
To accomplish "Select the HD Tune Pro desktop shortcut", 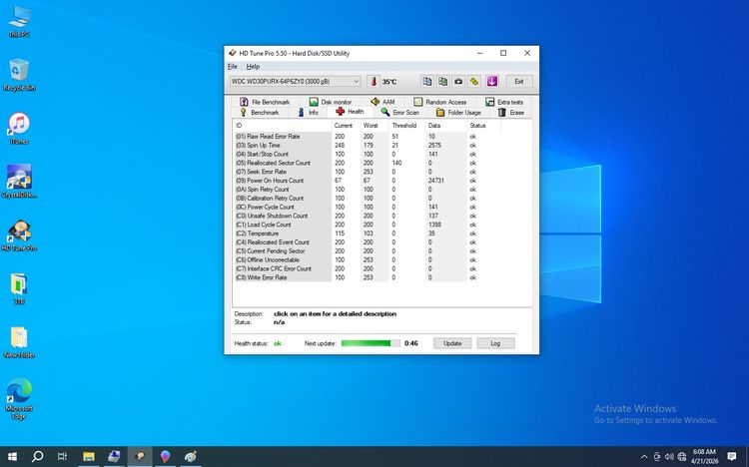I will point(19,235).
